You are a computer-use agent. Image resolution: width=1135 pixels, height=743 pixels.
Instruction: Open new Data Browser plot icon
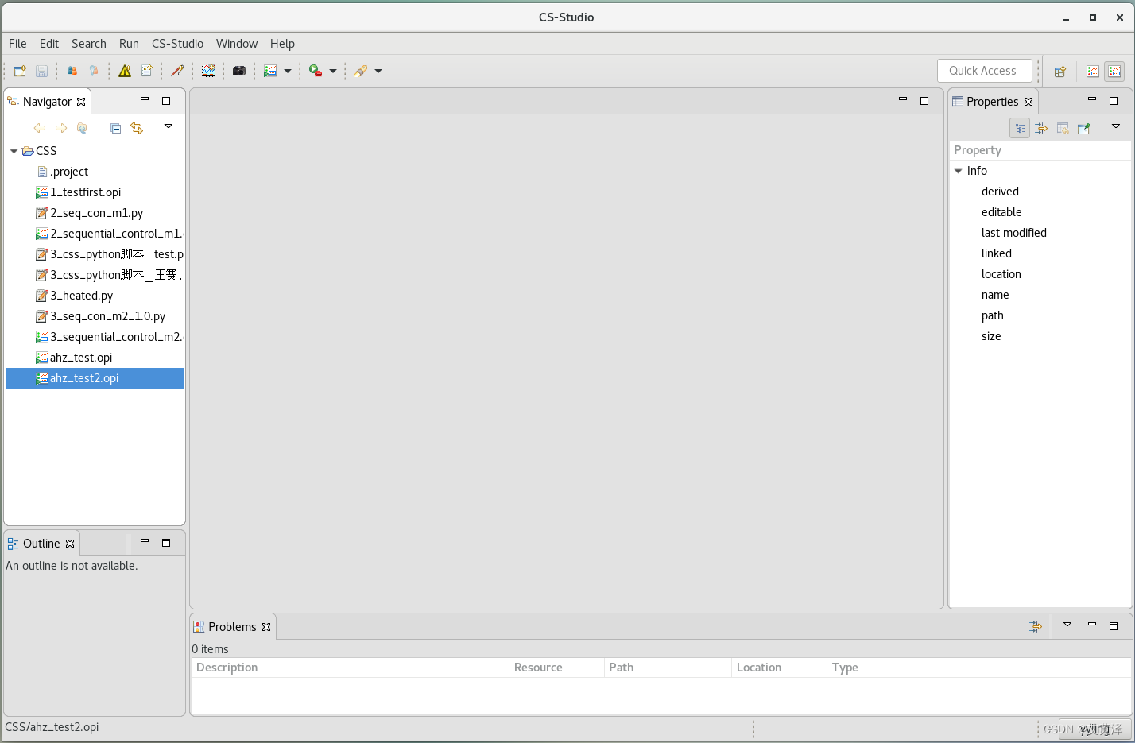[208, 71]
